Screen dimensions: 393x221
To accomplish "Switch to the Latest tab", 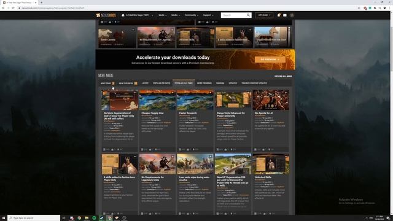I will 145,83.
